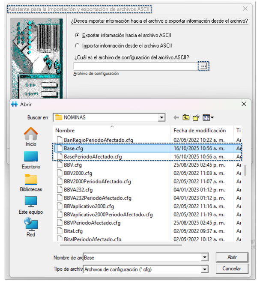Click the Abrir button
The width and height of the screenshot is (257, 281).
(x=232, y=257)
